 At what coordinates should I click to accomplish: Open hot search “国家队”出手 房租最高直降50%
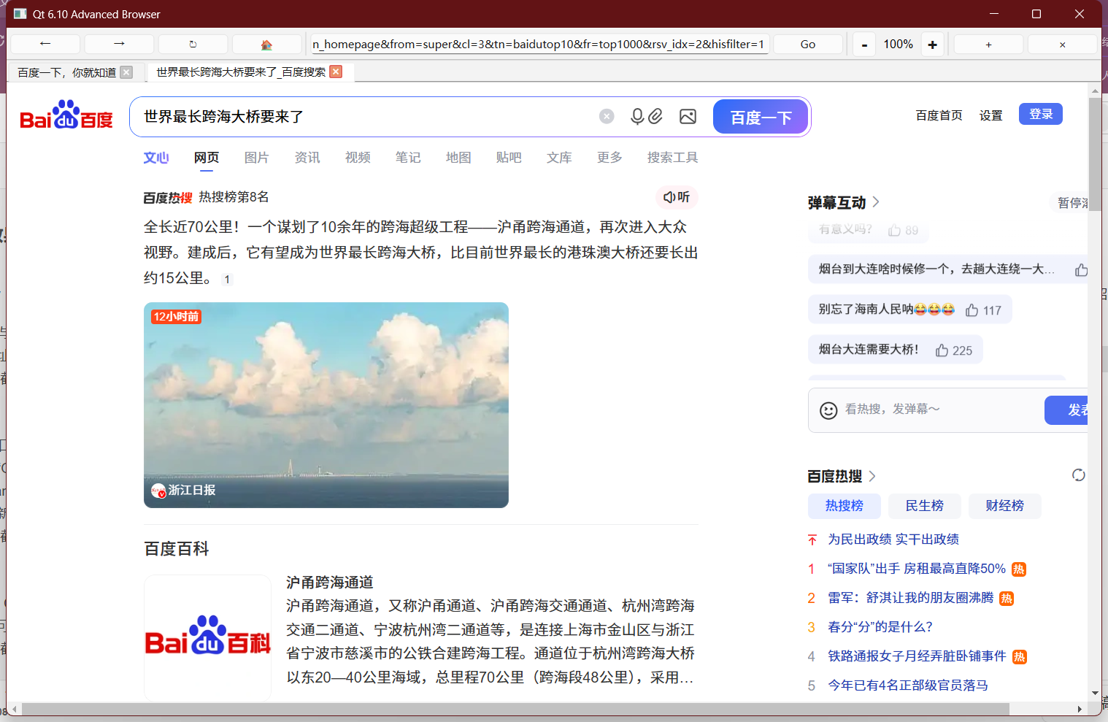(917, 569)
